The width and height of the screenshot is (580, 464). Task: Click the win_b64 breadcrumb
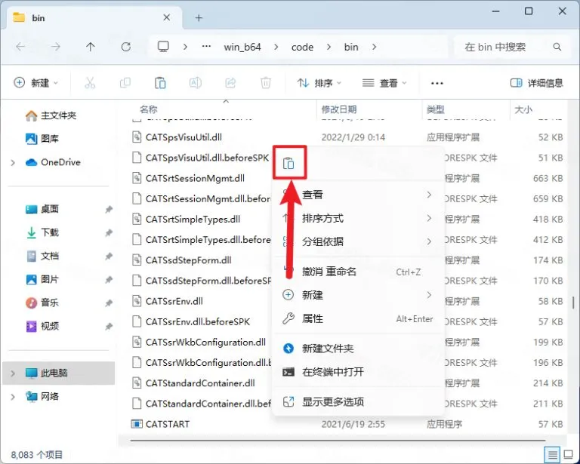(242, 47)
